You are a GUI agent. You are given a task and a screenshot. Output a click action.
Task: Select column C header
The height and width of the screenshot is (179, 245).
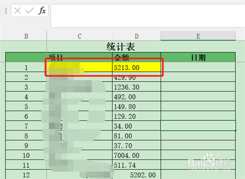pyautogui.click(x=79, y=36)
